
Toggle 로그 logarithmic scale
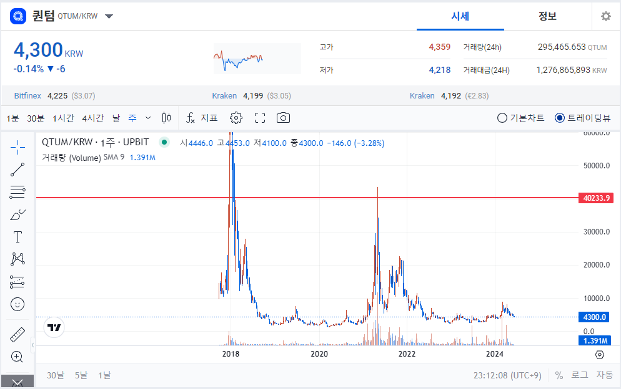(579, 375)
